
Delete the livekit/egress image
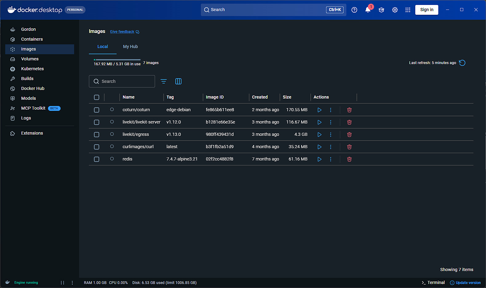point(349,135)
